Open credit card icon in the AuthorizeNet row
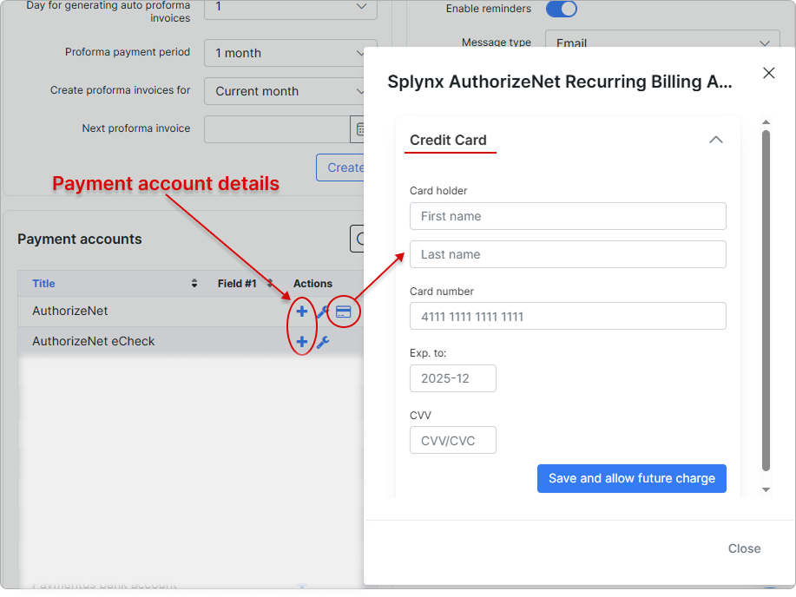796x597 pixels. click(x=344, y=312)
